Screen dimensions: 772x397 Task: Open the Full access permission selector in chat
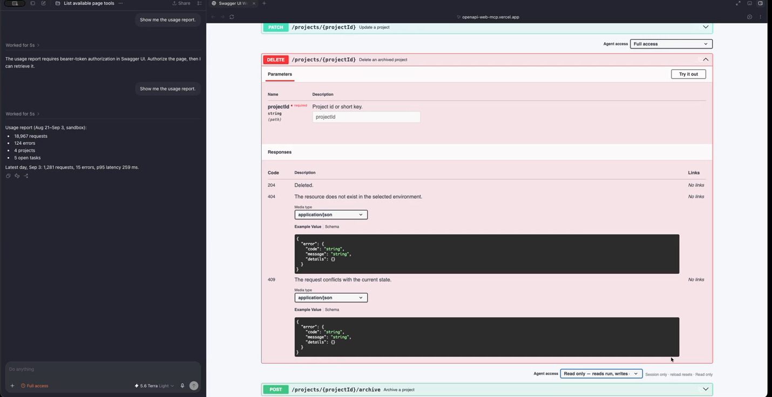(35, 386)
